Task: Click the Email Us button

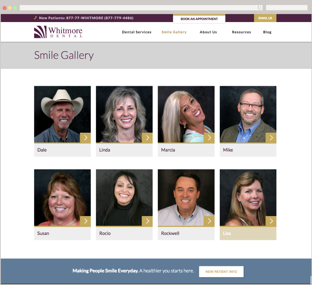Action: tap(265, 18)
